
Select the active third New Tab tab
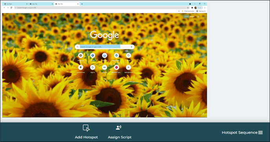click(x=67, y=4)
